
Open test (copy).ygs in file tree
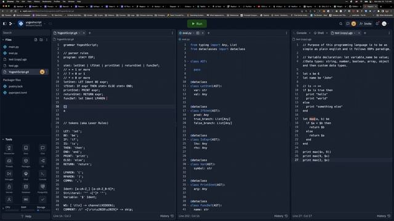(17, 60)
